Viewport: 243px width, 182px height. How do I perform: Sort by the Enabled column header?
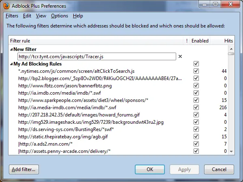tap(200, 41)
